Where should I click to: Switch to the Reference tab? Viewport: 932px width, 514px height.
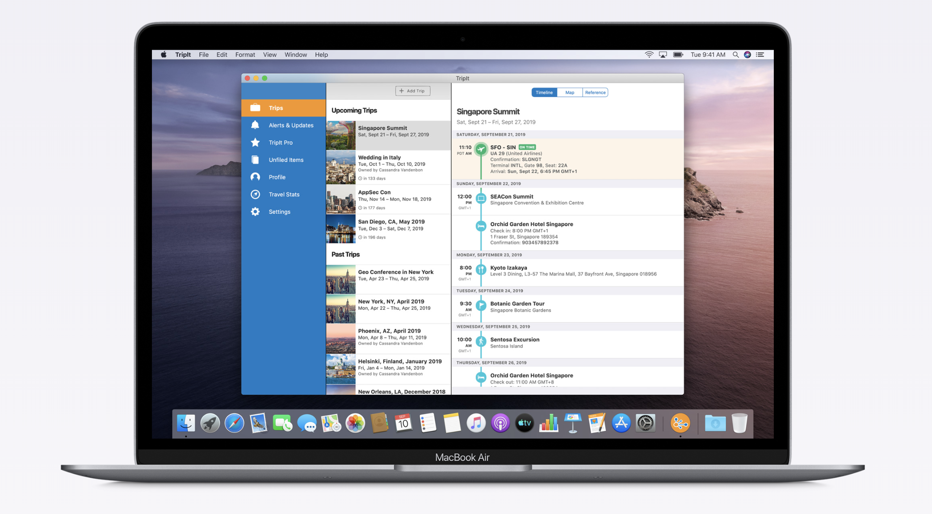[595, 92]
